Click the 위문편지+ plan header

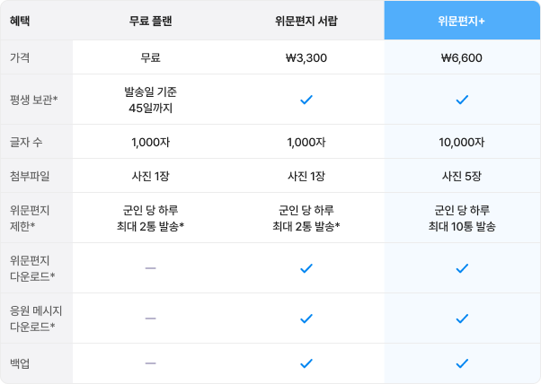(462, 21)
